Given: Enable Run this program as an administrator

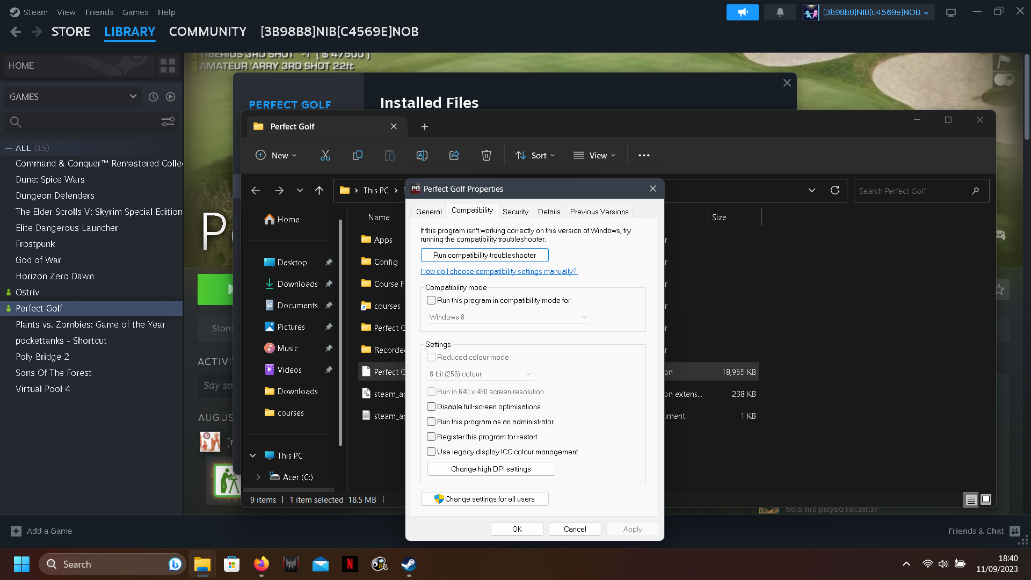Looking at the screenshot, I should pos(431,422).
